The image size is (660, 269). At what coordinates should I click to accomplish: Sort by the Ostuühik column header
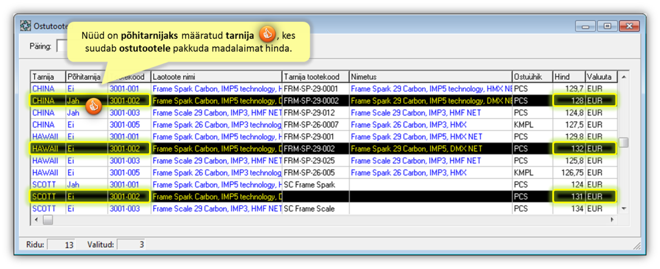pyautogui.click(x=532, y=77)
